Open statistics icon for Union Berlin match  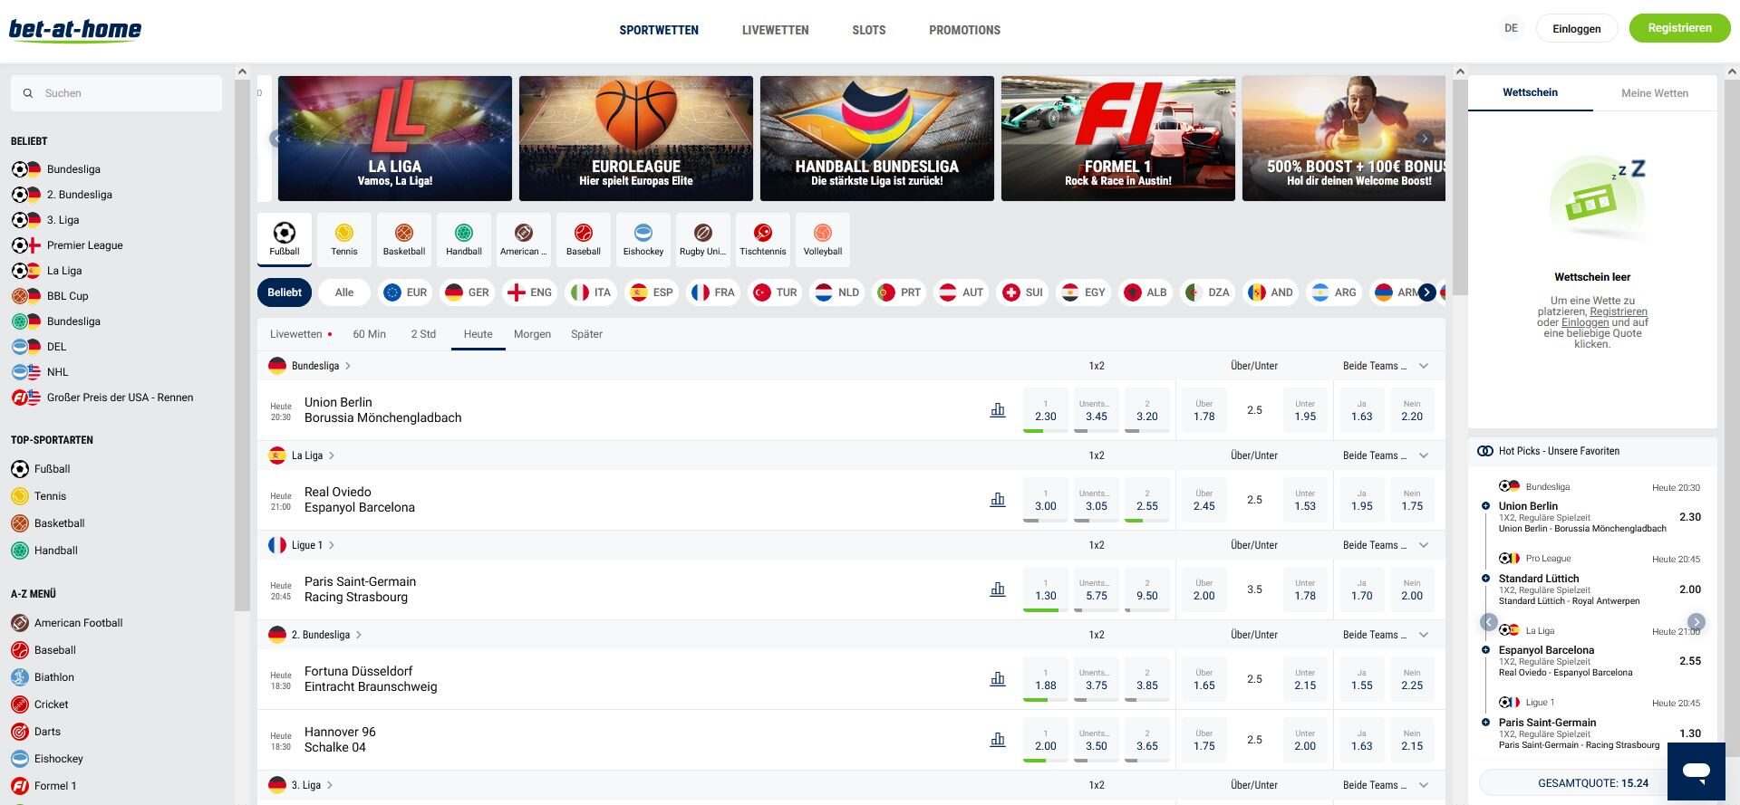998,410
